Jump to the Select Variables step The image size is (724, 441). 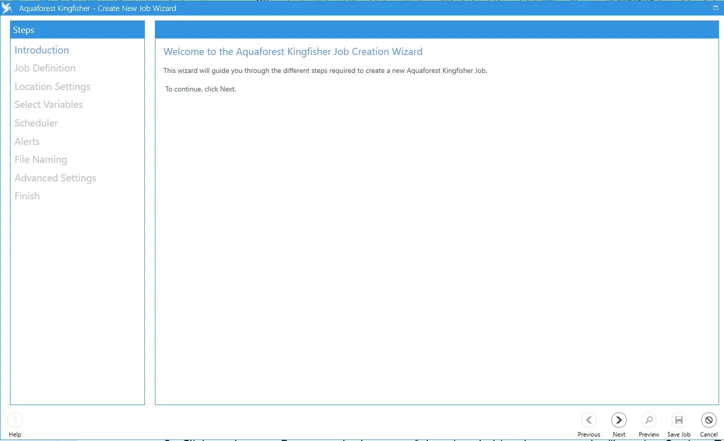point(48,105)
